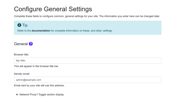Viewport: 194px width, 102px height.
Task: Click the 'Tip' heading text
Action: 25,25
